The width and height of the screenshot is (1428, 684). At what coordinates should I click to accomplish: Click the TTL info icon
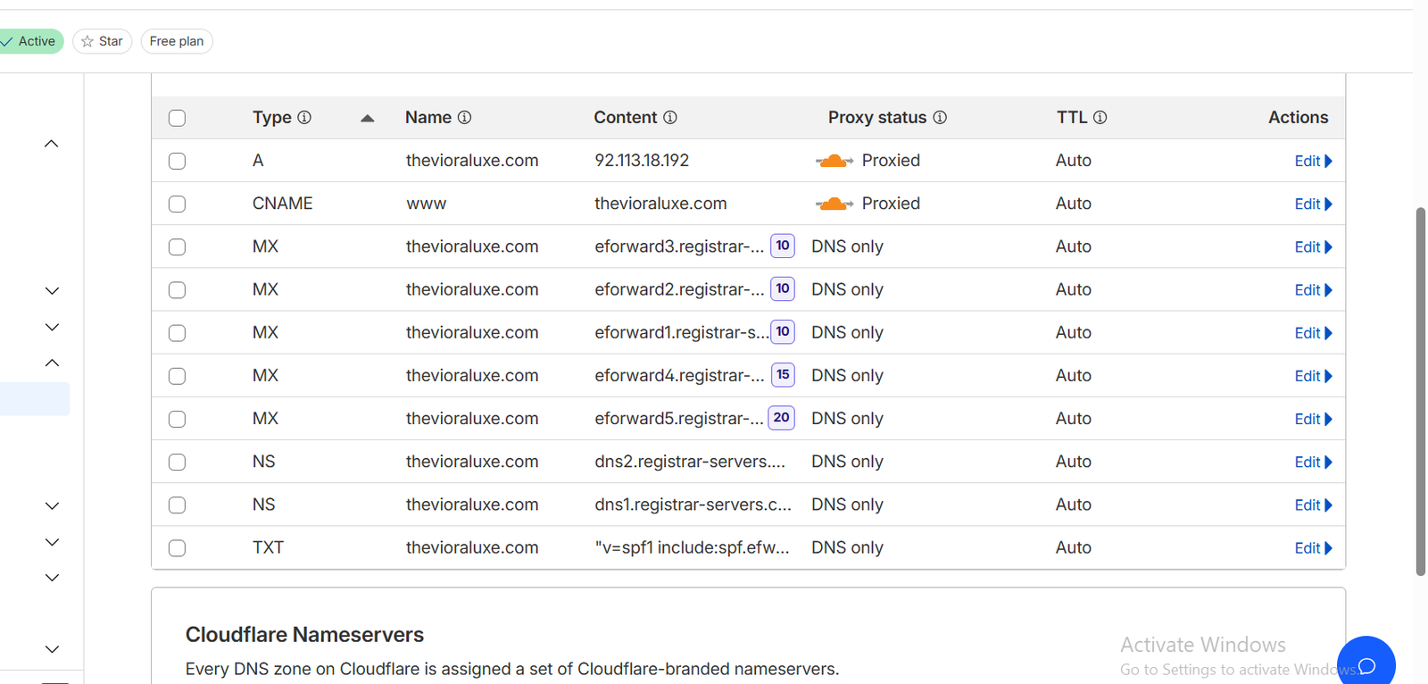click(1100, 118)
